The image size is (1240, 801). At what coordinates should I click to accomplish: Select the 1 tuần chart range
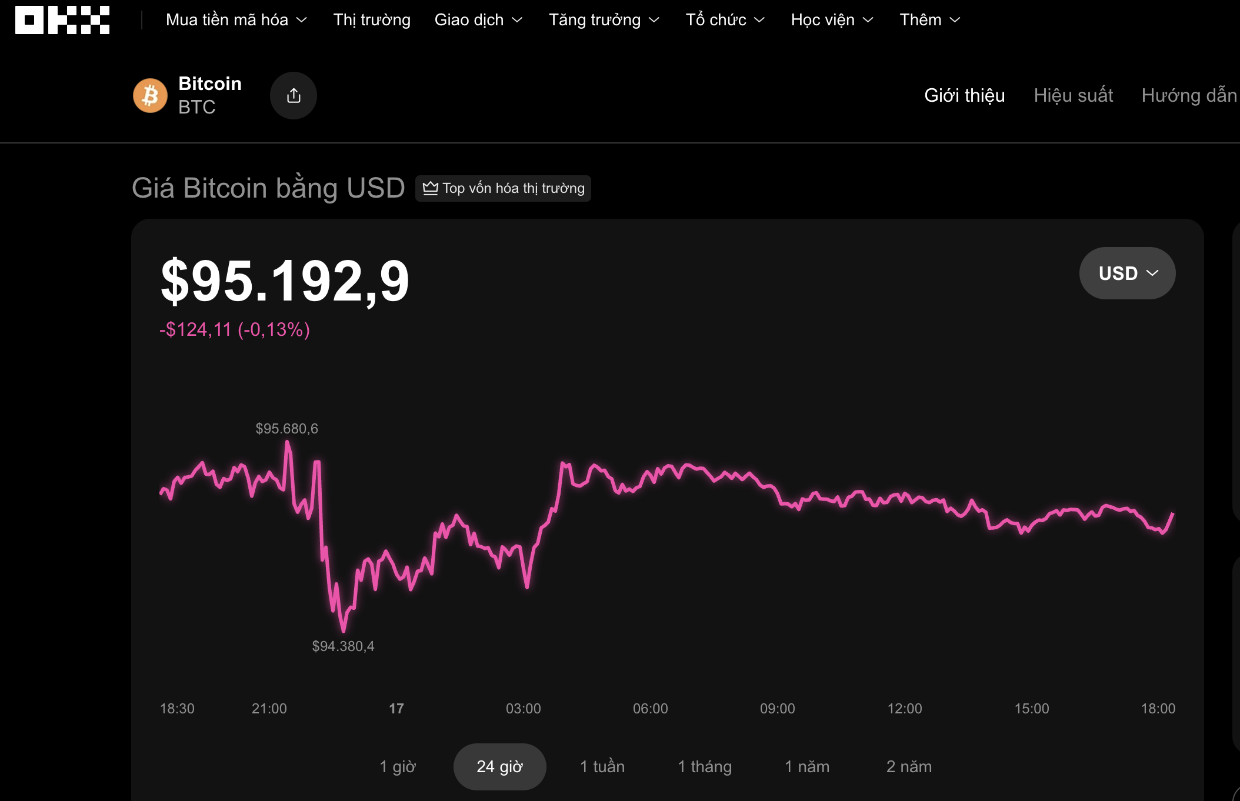click(x=602, y=767)
